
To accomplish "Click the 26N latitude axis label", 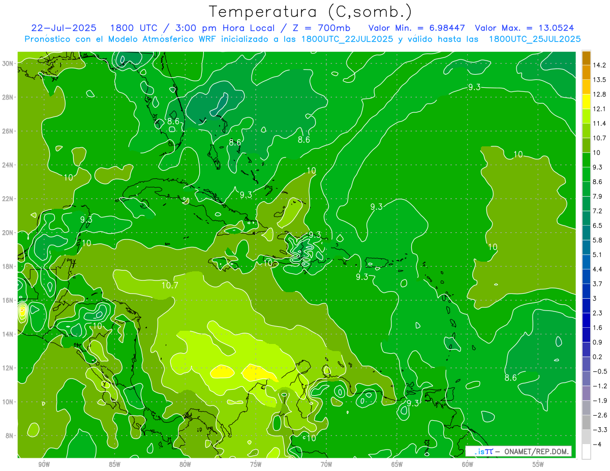I will coord(8,131).
